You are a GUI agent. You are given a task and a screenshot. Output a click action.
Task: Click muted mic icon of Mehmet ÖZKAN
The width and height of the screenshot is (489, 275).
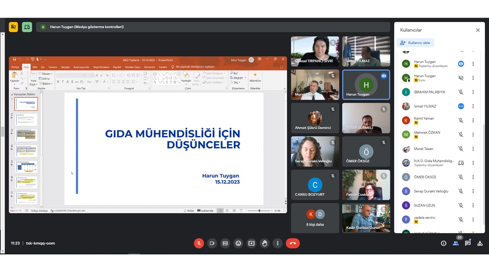tap(461, 134)
